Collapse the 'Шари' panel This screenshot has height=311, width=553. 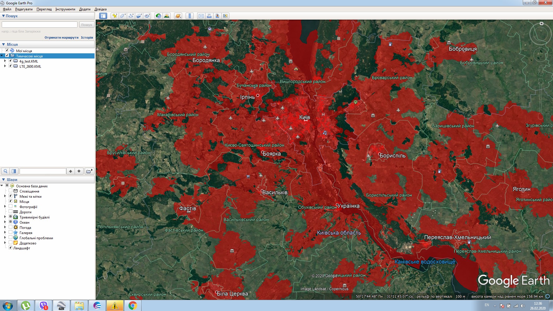click(3, 180)
